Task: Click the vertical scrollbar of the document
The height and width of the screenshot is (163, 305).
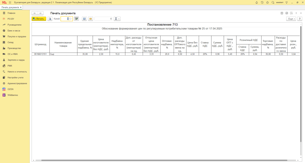Action: click(x=301, y=83)
